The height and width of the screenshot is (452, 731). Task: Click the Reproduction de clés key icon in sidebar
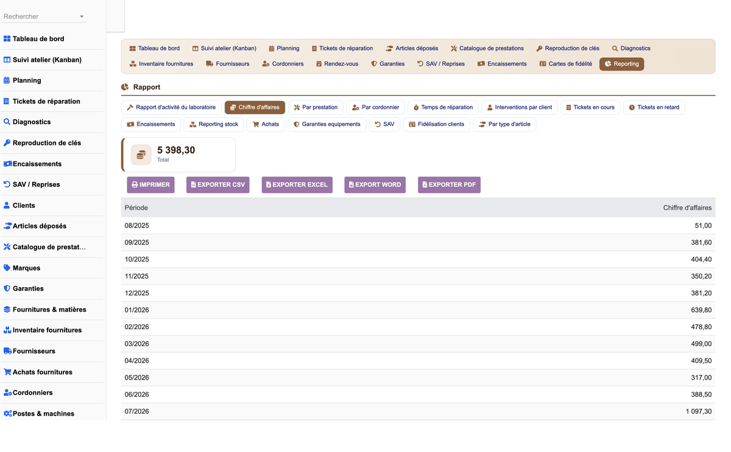click(x=7, y=143)
